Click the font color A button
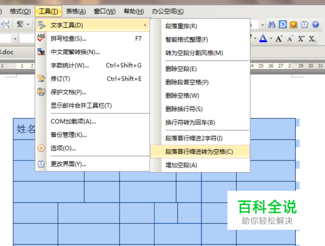 pyautogui.click(x=263, y=38)
